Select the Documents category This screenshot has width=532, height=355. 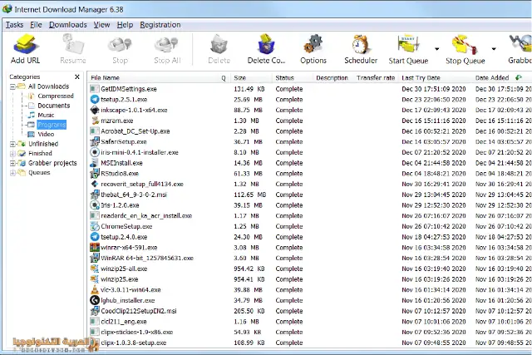pyautogui.click(x=53, y=106)
